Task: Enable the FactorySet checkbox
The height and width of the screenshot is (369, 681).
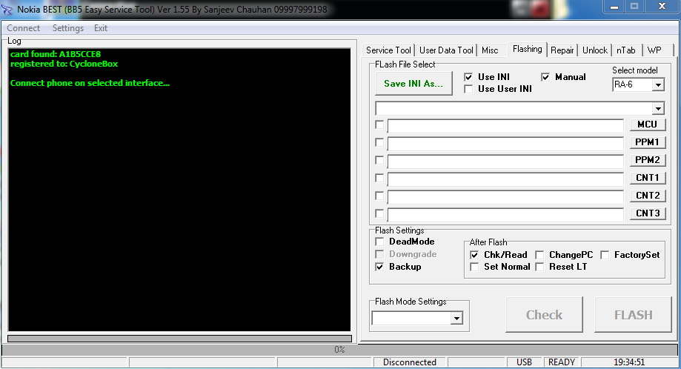Action: [605, 255]
